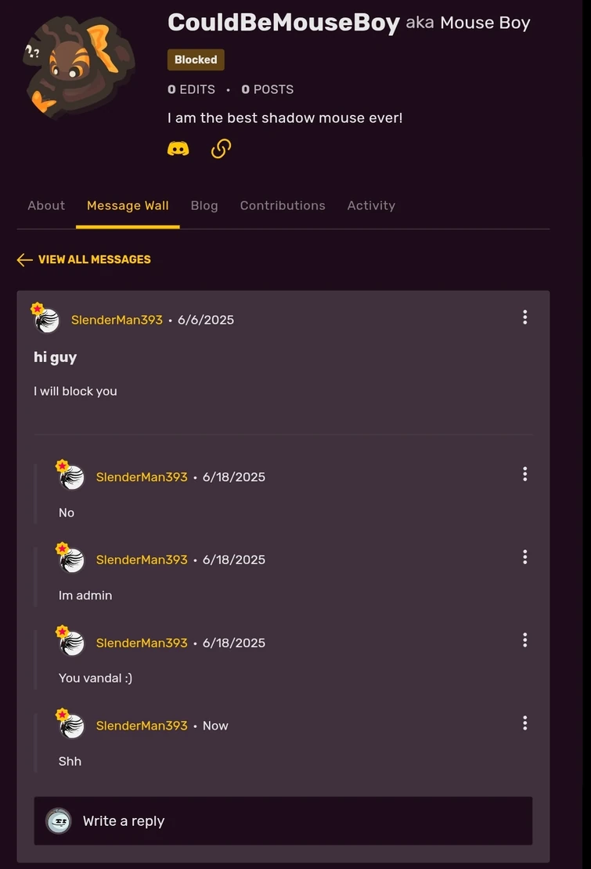The image size is (591, 869).
Task: Go to the Contributions tab
Action: pos(283,205)
